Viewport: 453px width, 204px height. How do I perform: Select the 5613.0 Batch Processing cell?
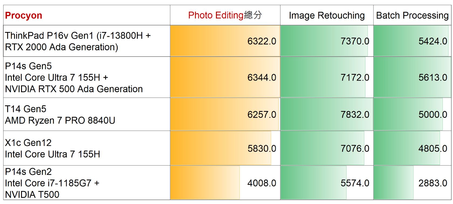(x=412, y=77)
